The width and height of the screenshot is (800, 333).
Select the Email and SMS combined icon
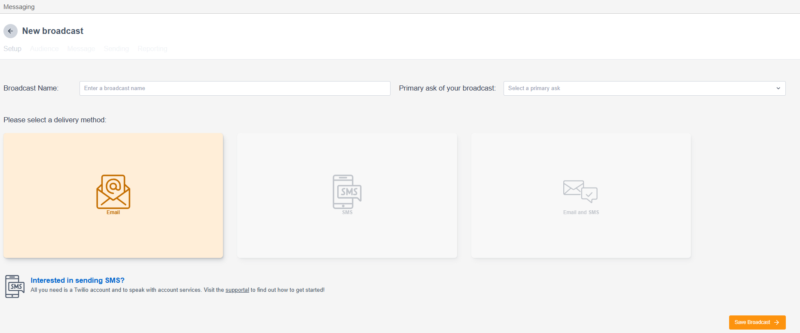pos(580,191)
